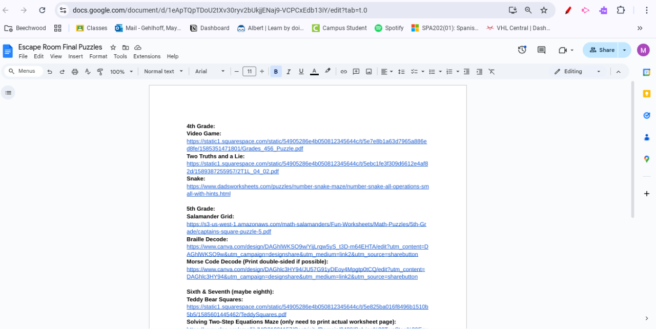The image size is (656, 329).
Task: Open Editing mode dropdown
Action: point(578,72)
